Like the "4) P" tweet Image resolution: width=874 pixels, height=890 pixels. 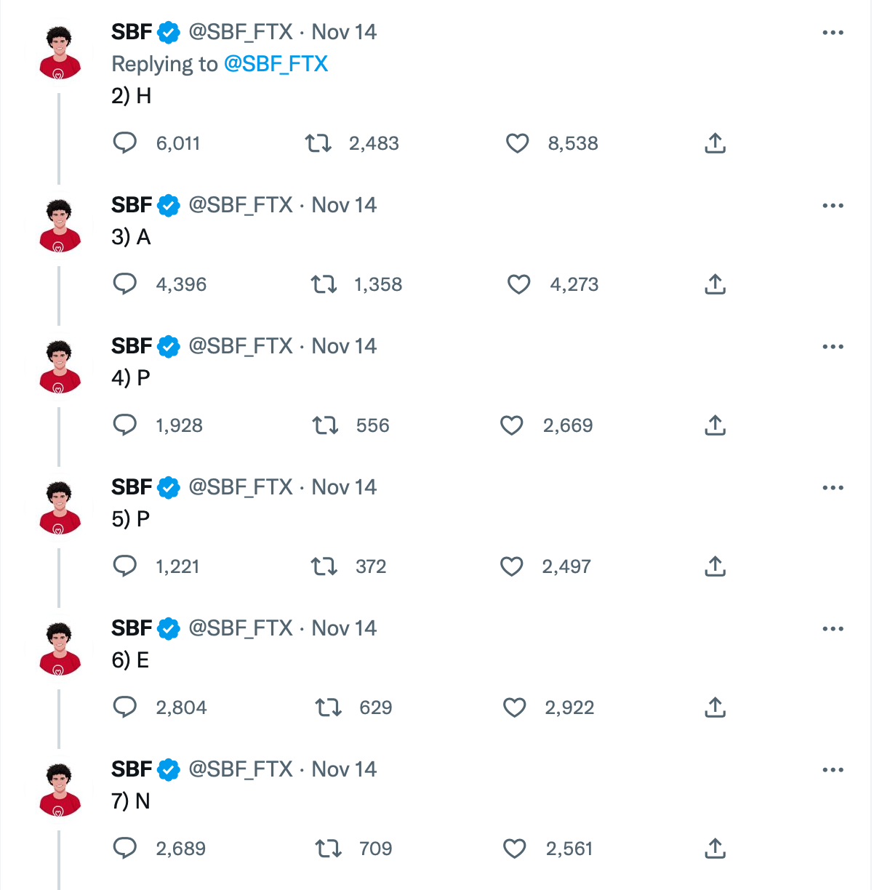point(512,425)
